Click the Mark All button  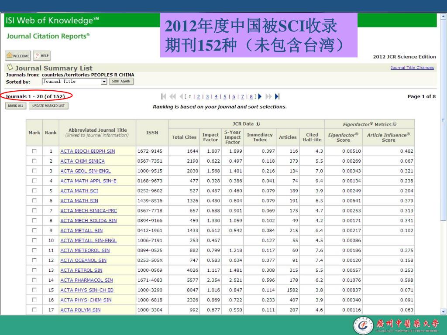[x=16, y=106]
